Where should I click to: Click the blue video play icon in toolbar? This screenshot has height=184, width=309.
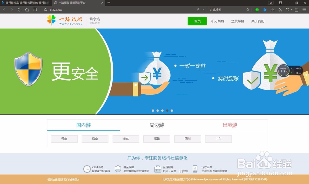tap(265, 10)
